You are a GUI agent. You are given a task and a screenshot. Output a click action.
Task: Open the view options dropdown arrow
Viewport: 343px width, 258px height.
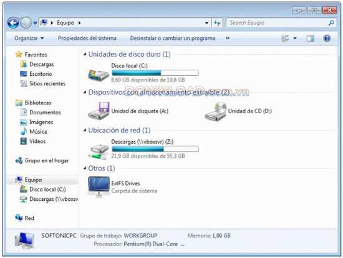[x=295, y=39]
